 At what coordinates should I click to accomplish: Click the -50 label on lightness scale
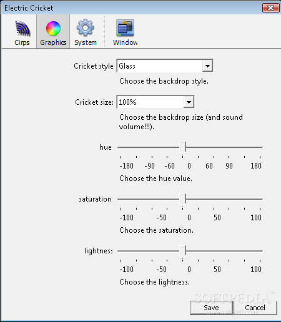point(161,270)
